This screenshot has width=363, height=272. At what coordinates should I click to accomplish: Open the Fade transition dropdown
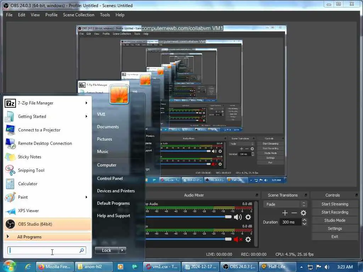[285, 204]
